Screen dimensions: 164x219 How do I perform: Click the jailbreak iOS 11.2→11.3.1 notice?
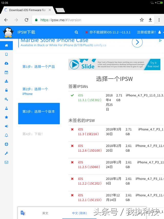click(108, 32)
